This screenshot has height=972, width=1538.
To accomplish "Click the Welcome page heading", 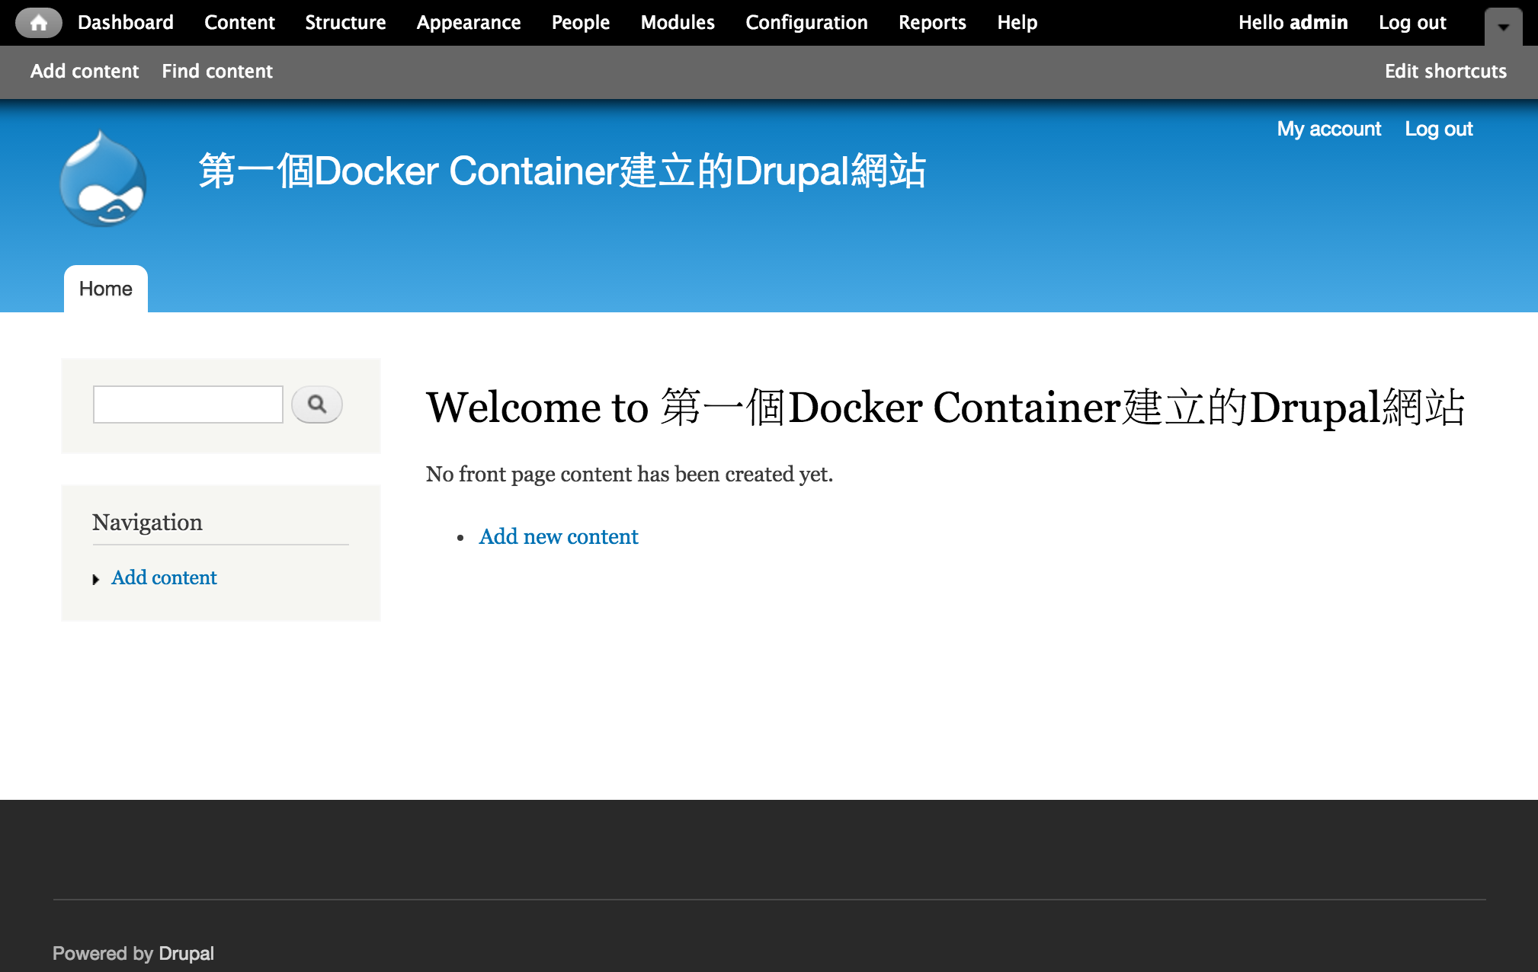I will pyautogui.click(x=945, y=407).
